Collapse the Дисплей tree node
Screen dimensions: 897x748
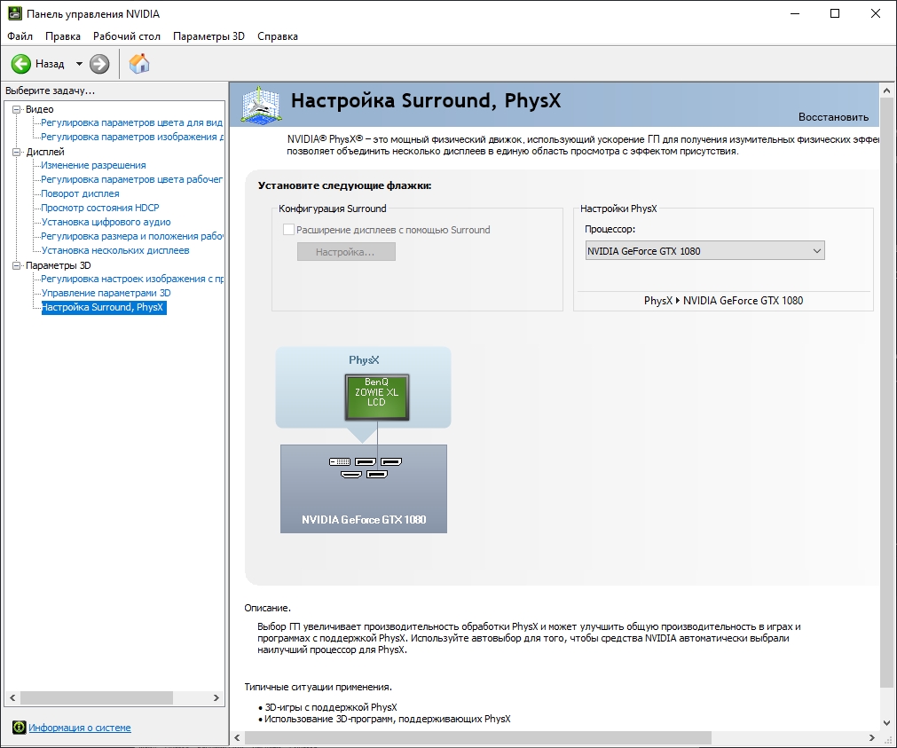(17, 152)
